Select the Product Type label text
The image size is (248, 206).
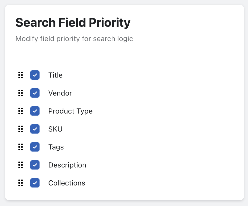coord(70,111)
